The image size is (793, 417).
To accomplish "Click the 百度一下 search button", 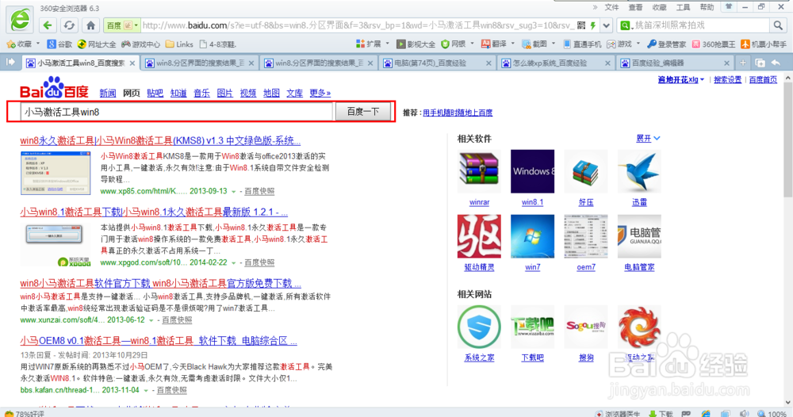I will 363,112.
